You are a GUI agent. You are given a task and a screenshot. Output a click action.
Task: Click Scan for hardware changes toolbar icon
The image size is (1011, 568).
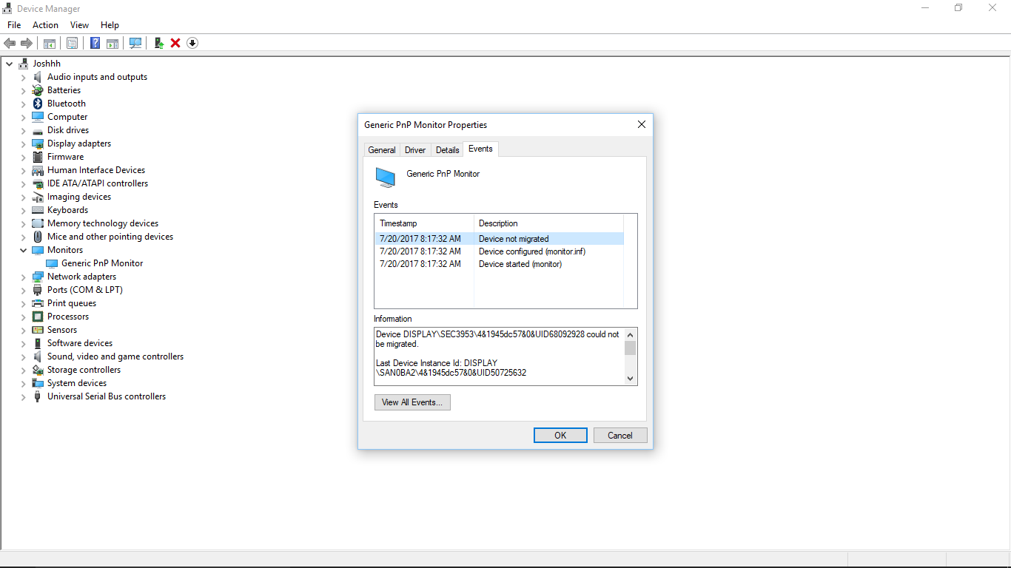(135, 42)
